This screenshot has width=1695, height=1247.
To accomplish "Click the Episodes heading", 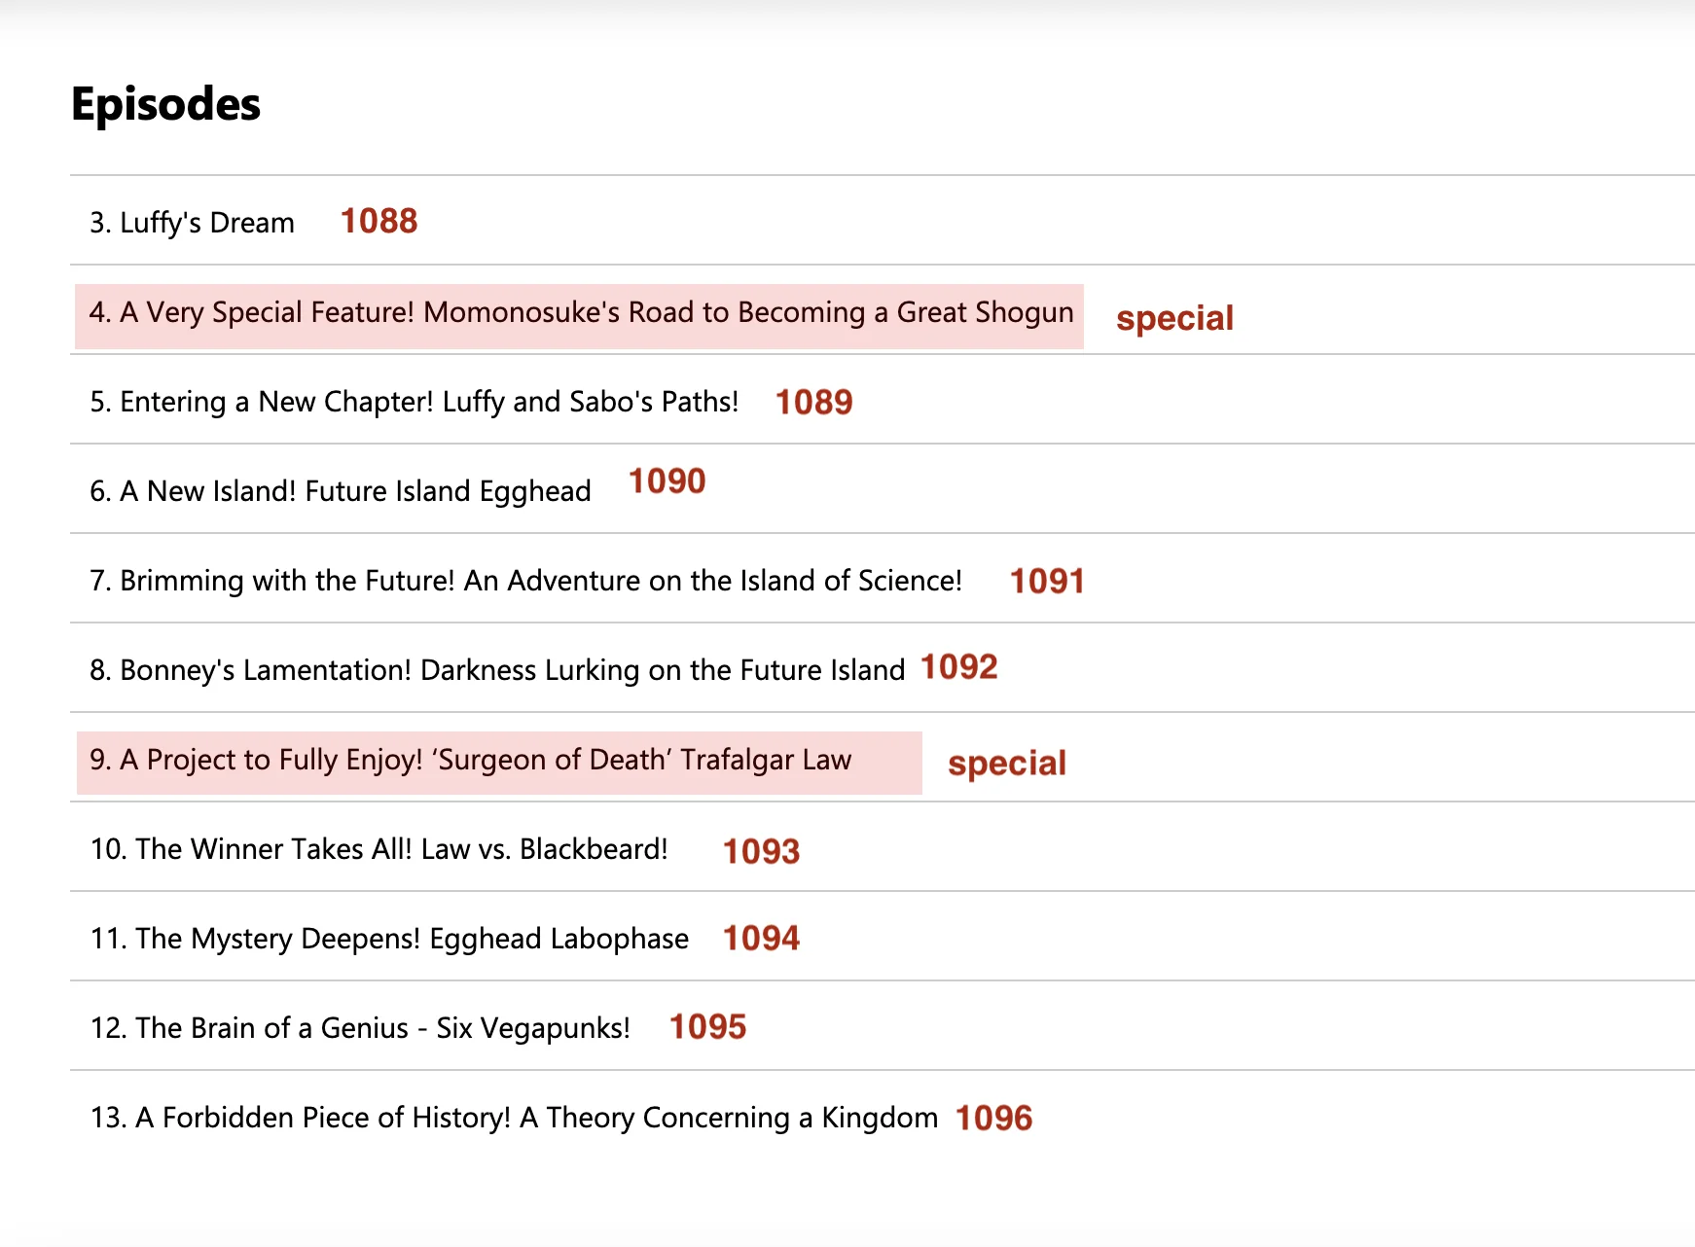I will coord(164,105).
